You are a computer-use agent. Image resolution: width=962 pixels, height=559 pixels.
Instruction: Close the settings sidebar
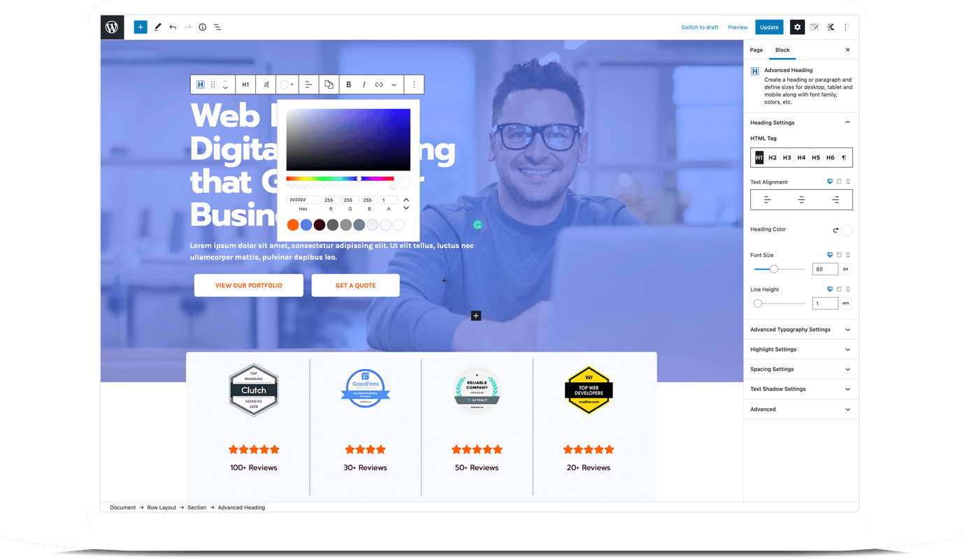coord(848,50)
